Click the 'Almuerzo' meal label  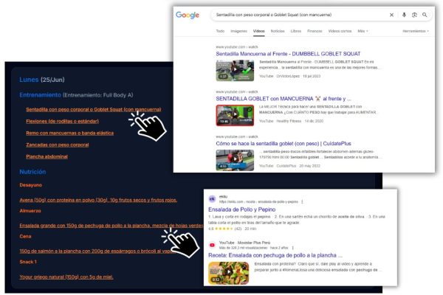point(30,211)
